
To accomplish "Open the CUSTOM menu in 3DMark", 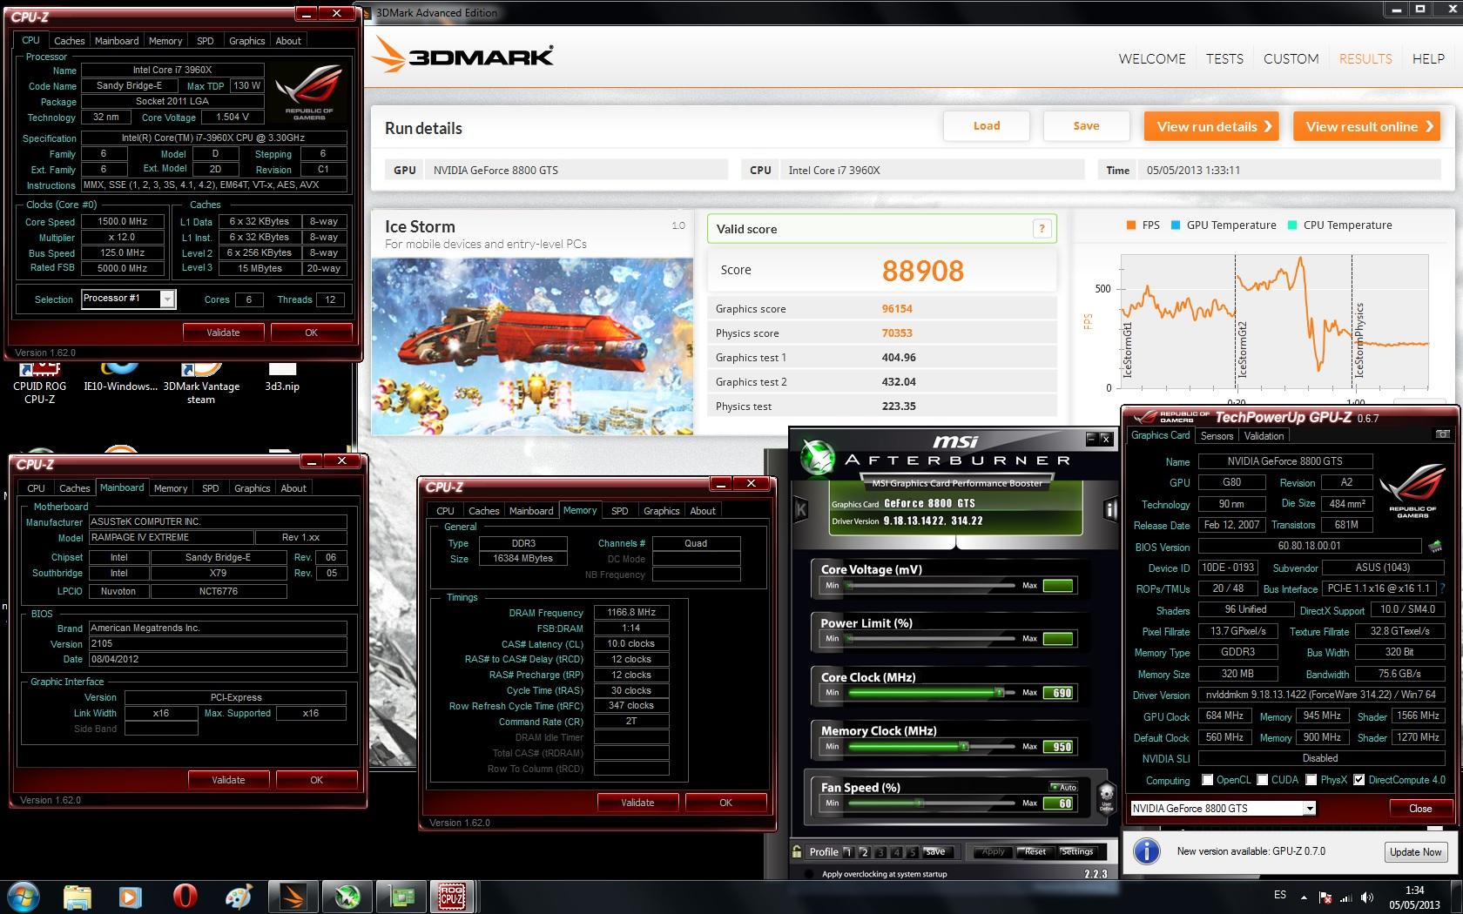I will (1291, 58).
